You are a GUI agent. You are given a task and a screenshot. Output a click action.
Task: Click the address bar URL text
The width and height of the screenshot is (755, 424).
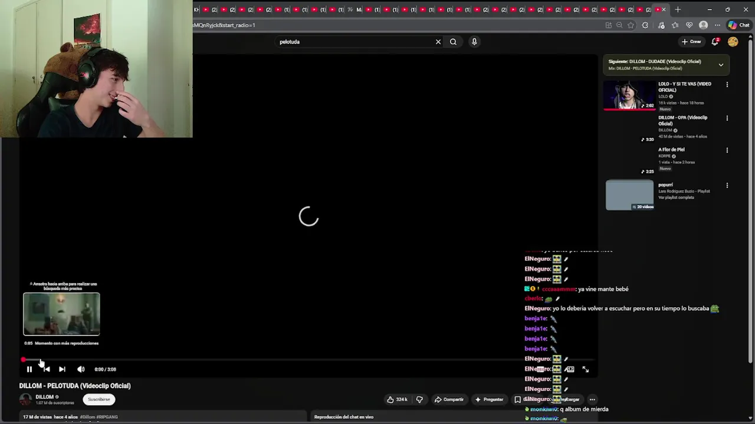pos(224,25)
